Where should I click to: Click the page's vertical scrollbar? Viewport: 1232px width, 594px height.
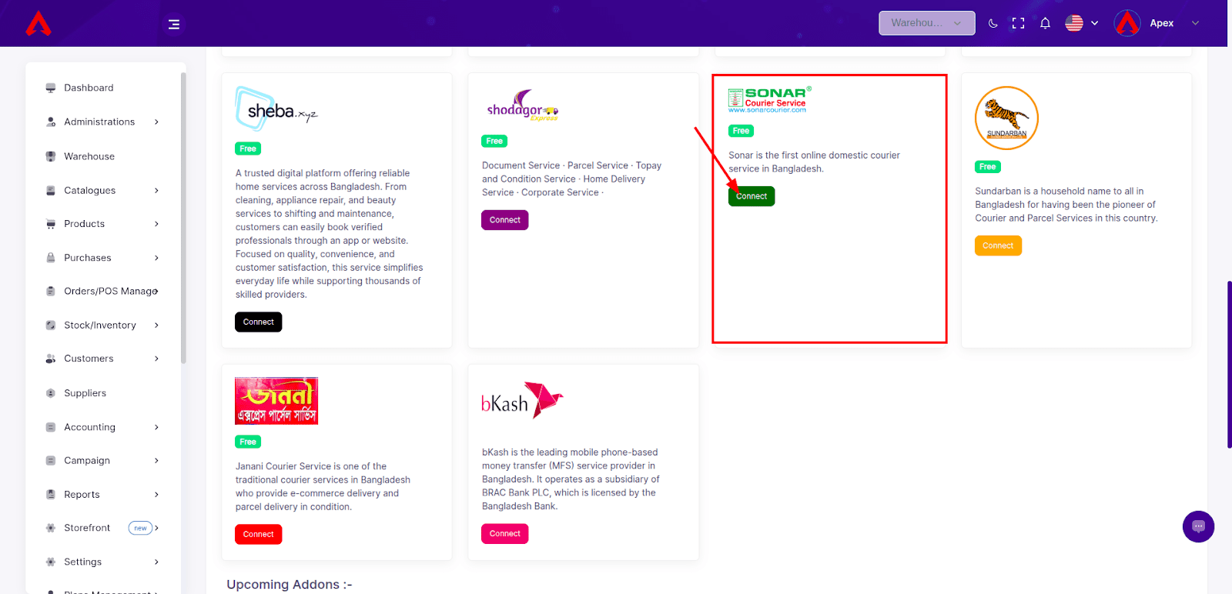1229,365
